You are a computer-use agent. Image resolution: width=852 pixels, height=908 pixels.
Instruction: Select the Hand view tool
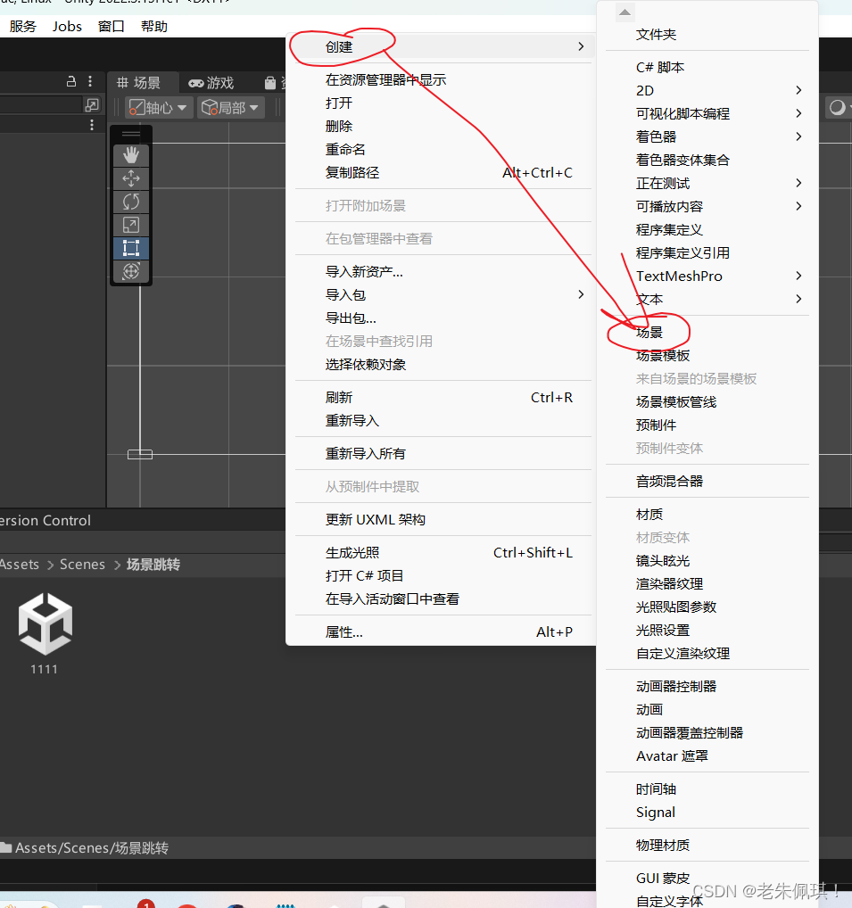[x=131, y=155]
